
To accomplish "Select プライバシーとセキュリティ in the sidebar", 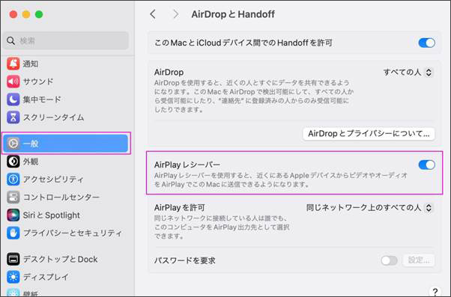I will pyautogui.click(x=66, y=233).
